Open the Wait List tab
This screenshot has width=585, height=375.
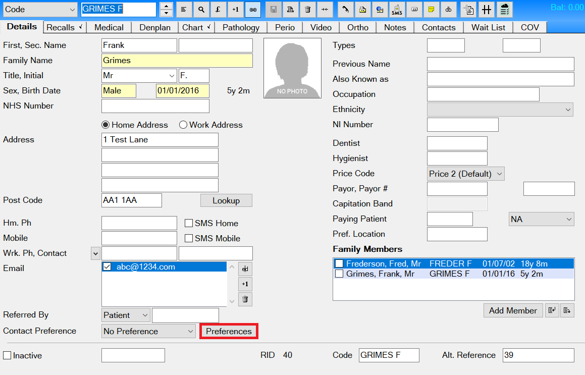pos(488,27)
